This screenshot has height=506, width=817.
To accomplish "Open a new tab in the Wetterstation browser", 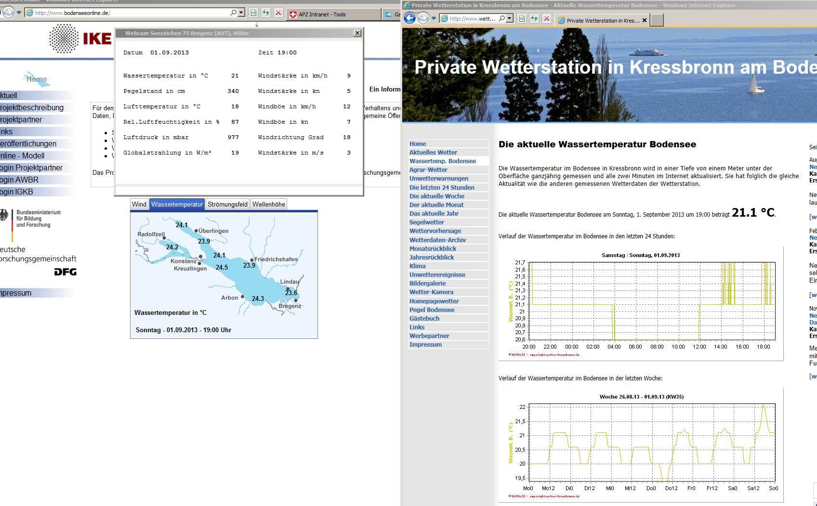I will tap(657, 20).
